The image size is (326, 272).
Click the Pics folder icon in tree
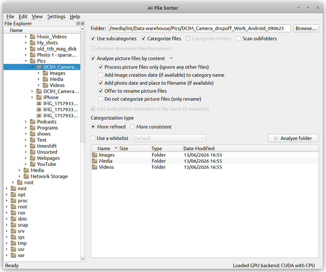[x=33, y=61]
